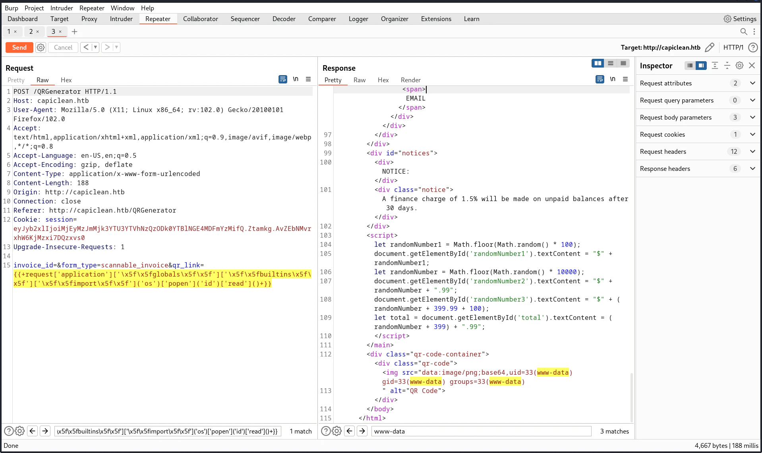Go to previous request in history
The width and height of the screenshot is (762, 453).
[x=86, y=47]
